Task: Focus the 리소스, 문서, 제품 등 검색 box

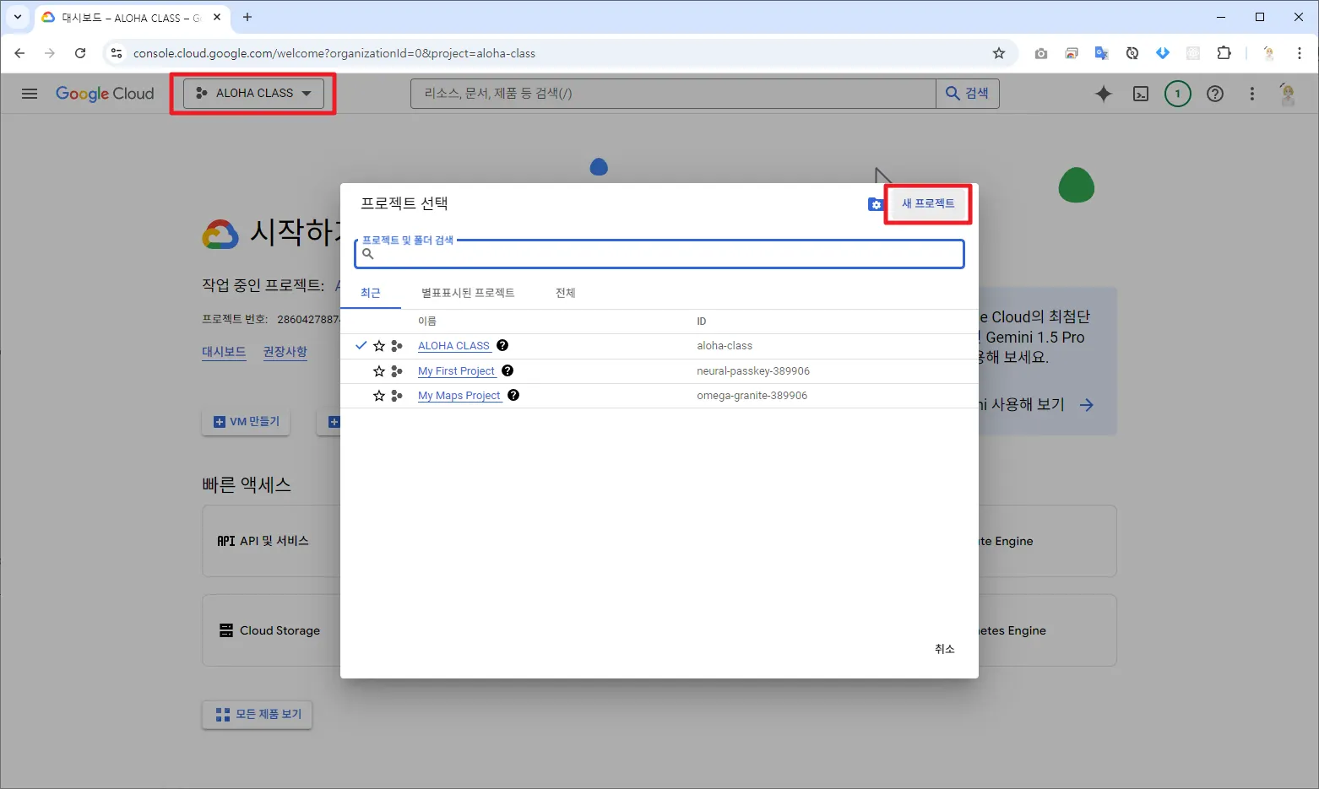Action: 674,94
